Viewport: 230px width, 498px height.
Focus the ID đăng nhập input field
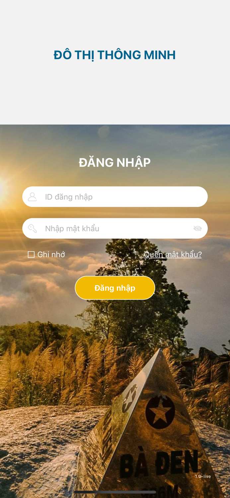pyautogui.click(x=115, y=197)
